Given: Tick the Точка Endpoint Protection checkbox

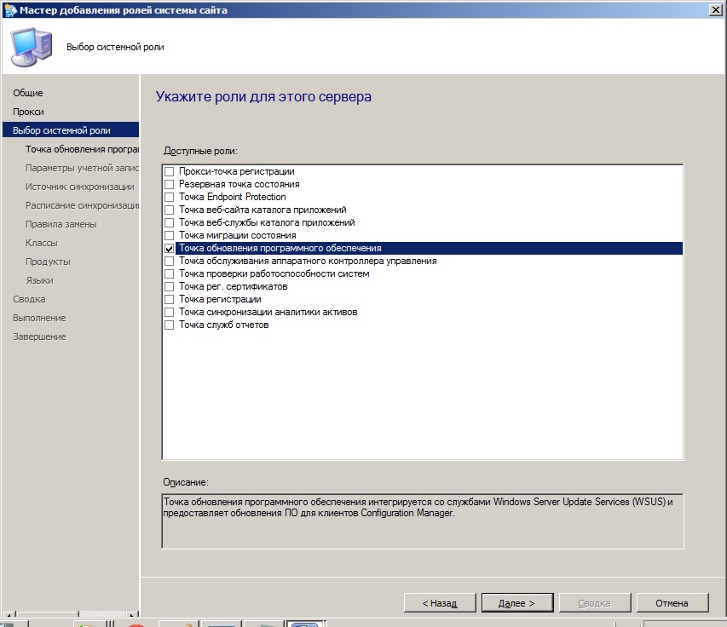Looking at the screenshot, I should [x=170, y=197].
